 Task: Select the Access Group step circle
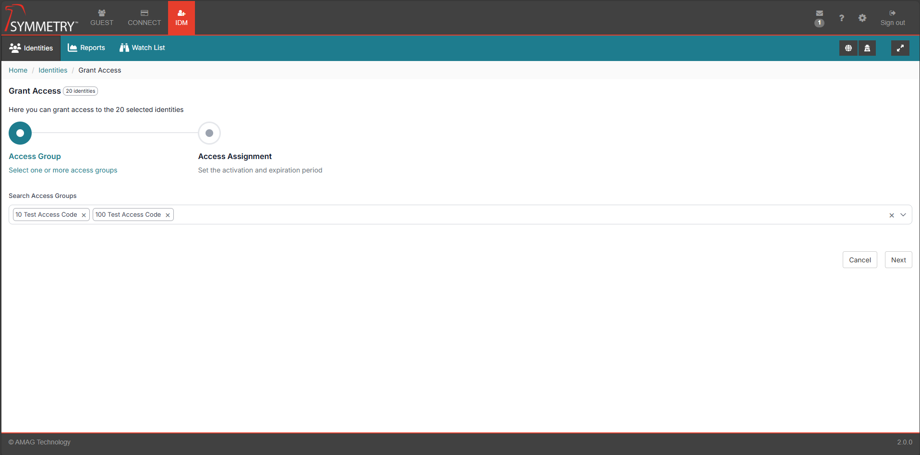[x=20, y=133]
